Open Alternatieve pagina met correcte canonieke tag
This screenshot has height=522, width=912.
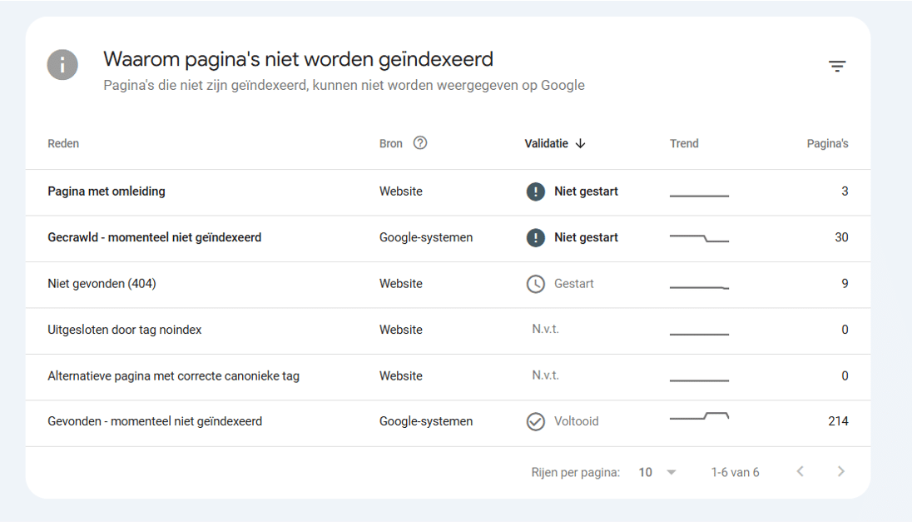click(448, 376)
